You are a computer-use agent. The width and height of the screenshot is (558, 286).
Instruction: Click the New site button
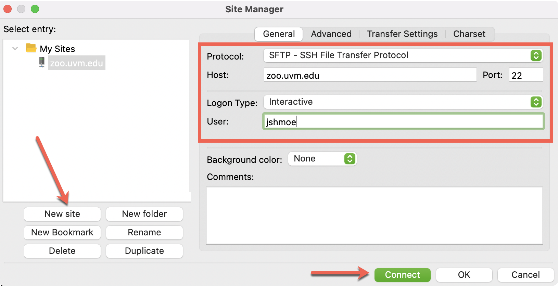(62, 214)
